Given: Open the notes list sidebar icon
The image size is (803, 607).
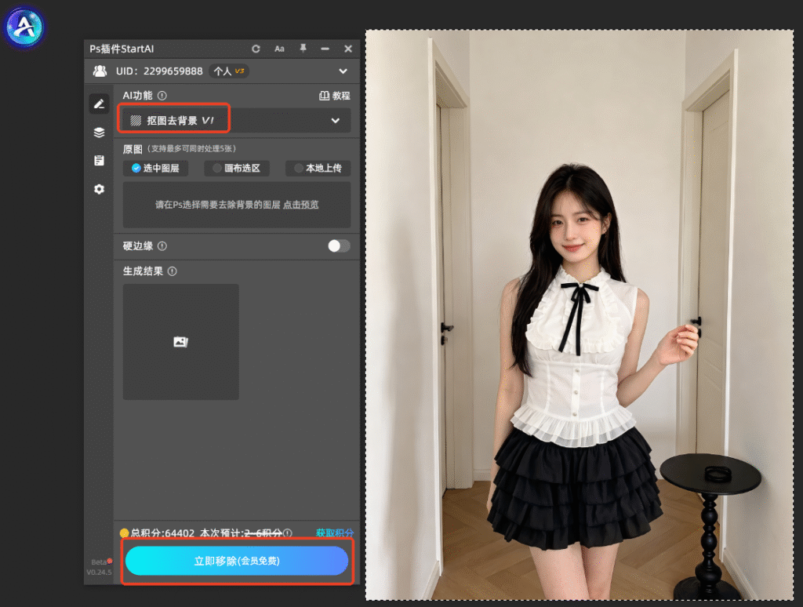Looking at the screenshot, I should click(x=100, y=160).
